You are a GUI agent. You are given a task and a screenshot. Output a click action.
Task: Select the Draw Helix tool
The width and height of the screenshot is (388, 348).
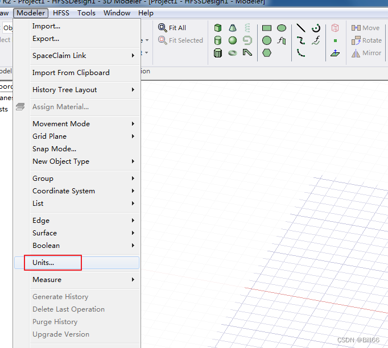[247, 28]
